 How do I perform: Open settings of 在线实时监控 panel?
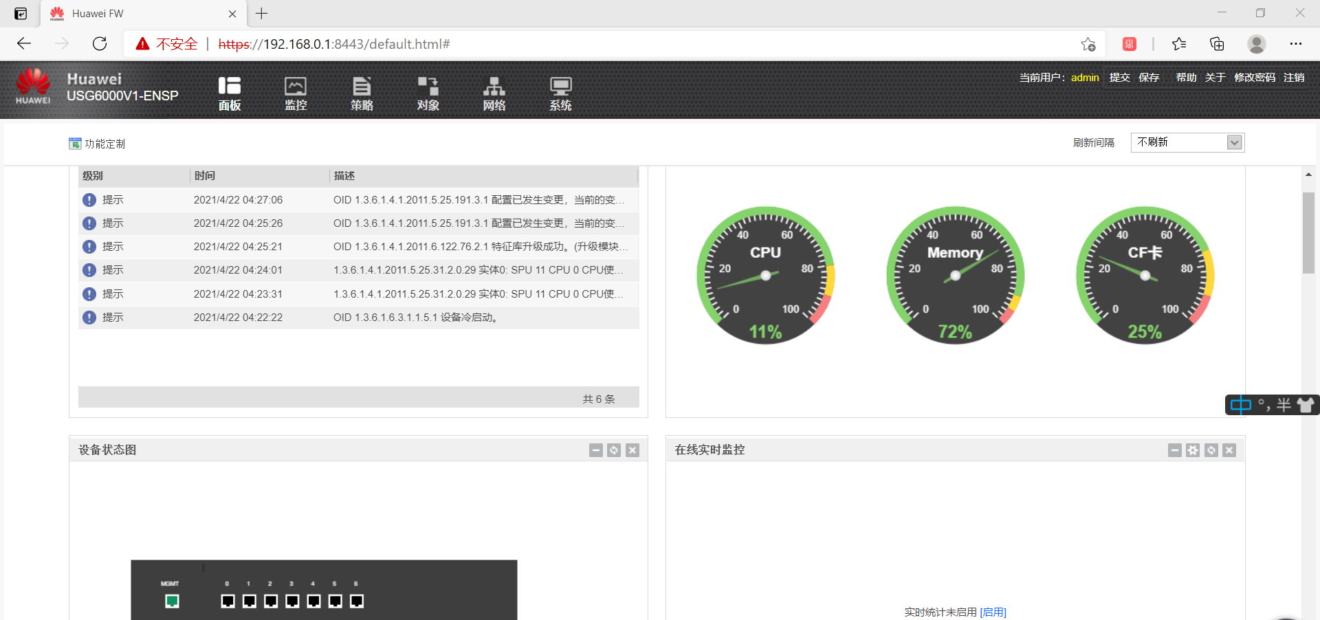1193,450
